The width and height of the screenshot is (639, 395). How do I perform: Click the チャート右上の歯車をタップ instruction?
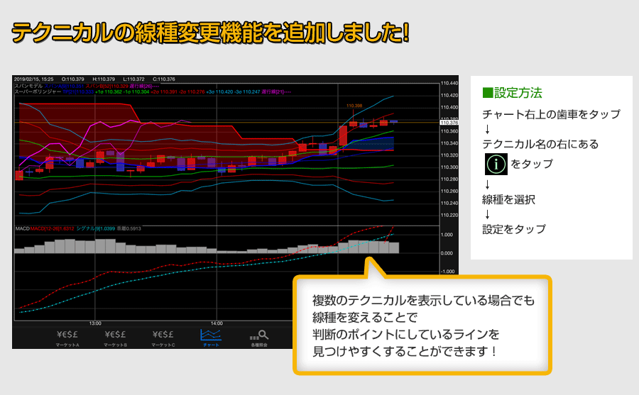tap(552, 114)
